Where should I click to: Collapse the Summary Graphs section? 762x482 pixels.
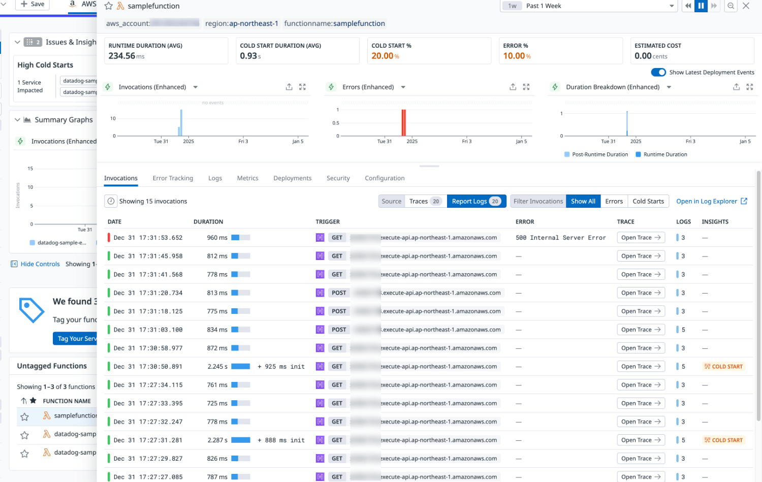(17, 120)
